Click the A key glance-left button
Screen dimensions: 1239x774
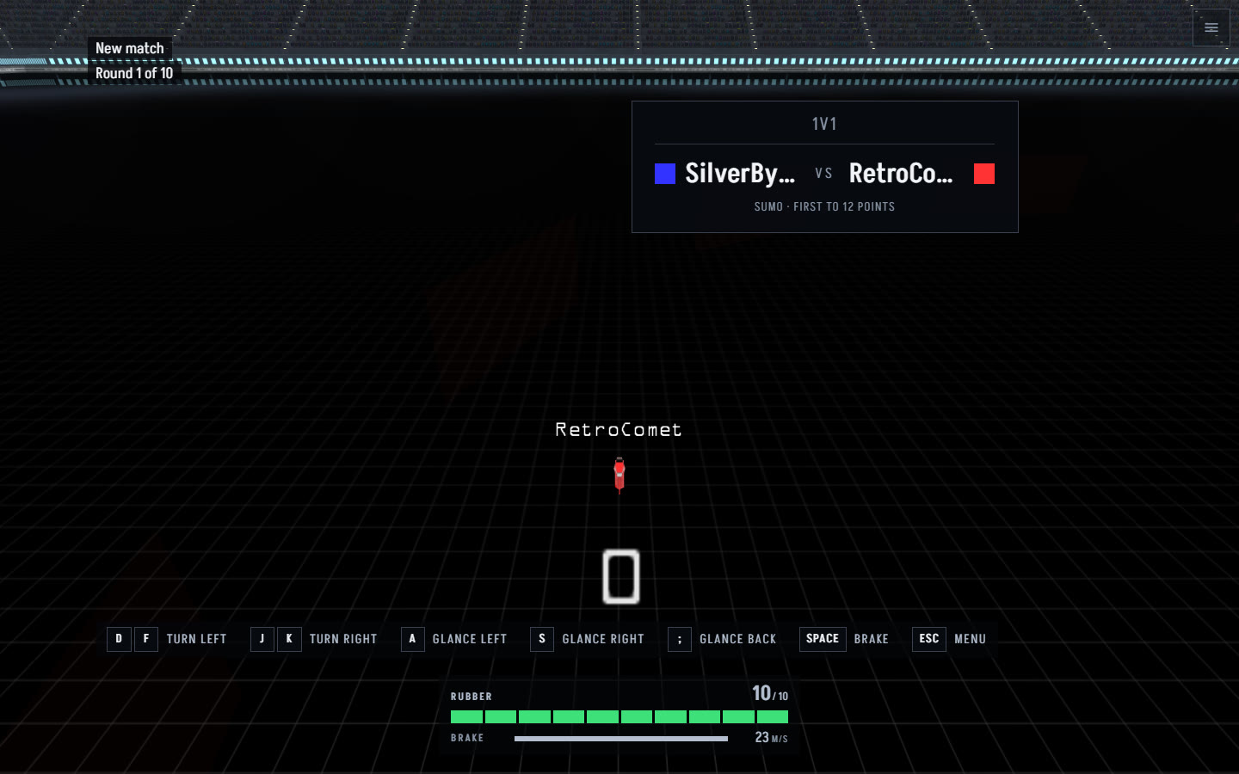pyautogui.click(x=413, y=639)
